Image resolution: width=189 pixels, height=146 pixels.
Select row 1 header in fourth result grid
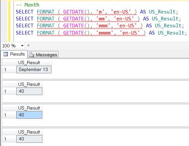9,139
